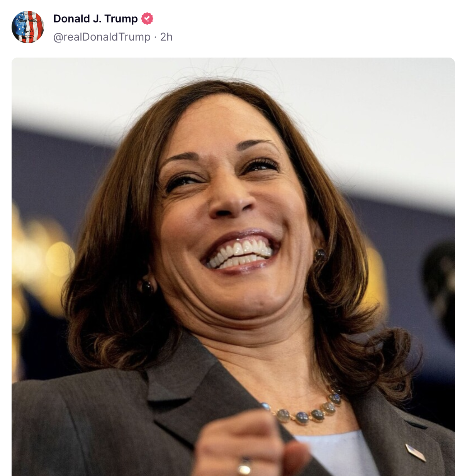Open the post via the 2h timestamp
The image size is (465, 476).
166,37
